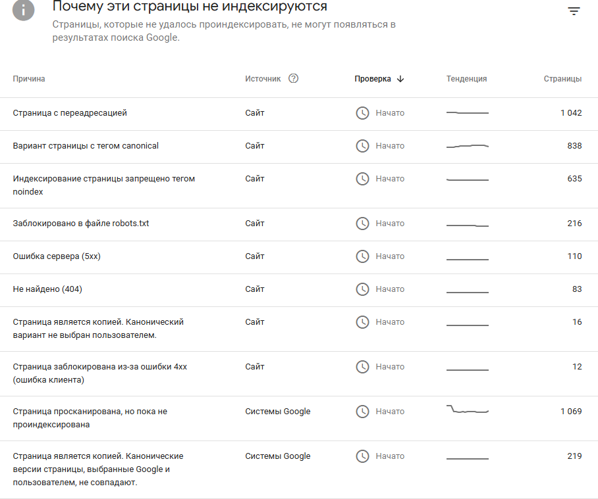598x499 pixels.
Task: Open Ошибка сервера (5xx) reason
Action: tap(57, 256)
